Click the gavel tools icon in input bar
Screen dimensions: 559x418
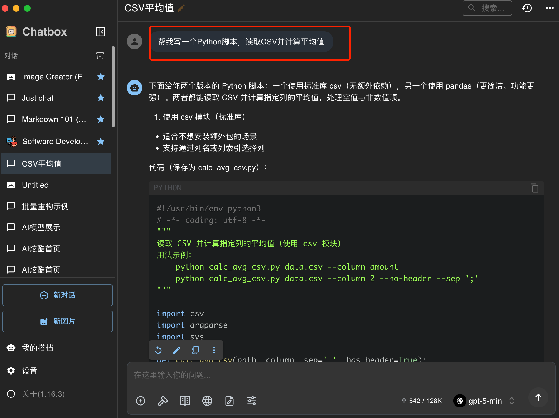tap(163, 401)
